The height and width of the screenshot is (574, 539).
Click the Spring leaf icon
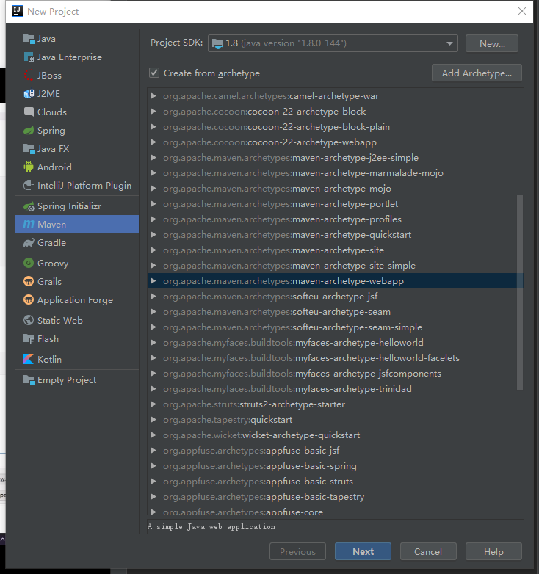coord(29,131)
